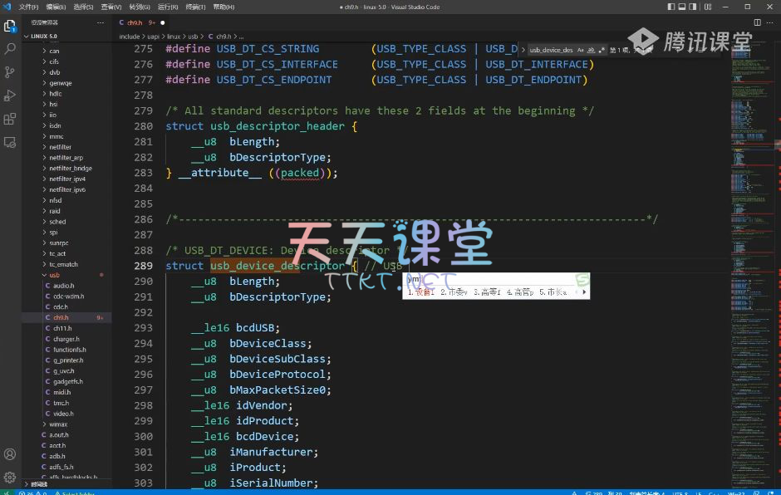Image resolution: width=781 pixels, height=495 pixels.
Task: Open the Source Control view
Action: (x=10, y=72)
